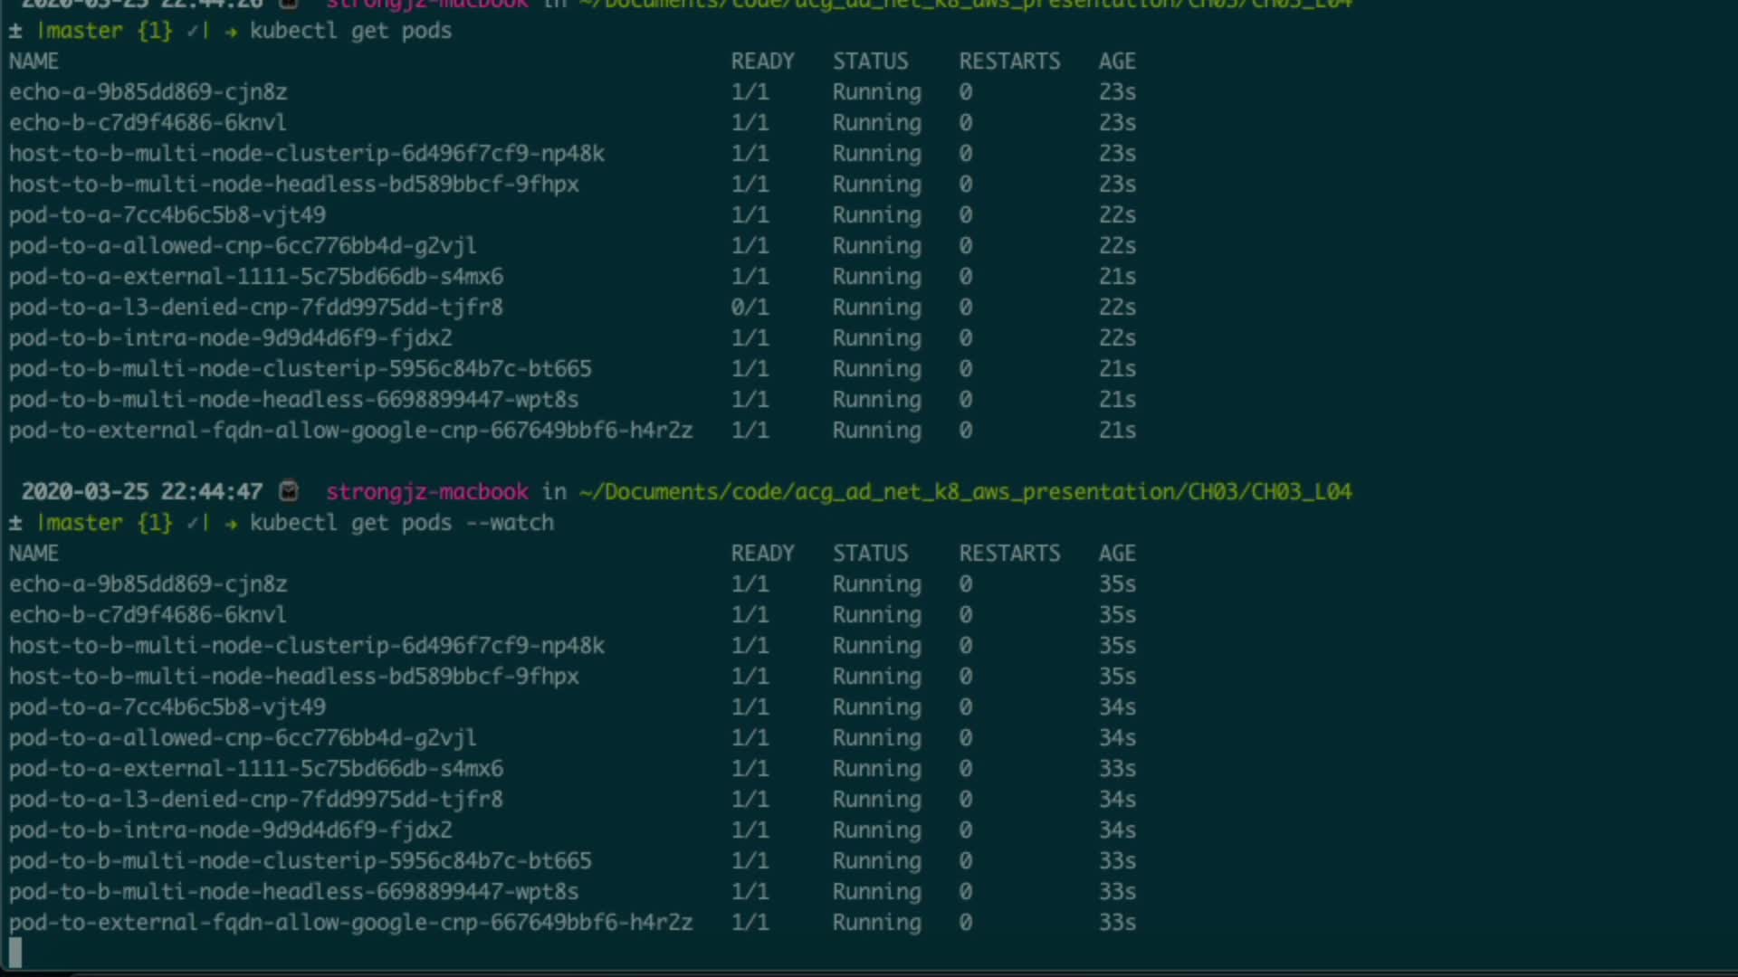Click host-to-b-multi-node-headless pod in the bottom list
The height and width of the screenshot is (977, 1738).
click(293, 677)
